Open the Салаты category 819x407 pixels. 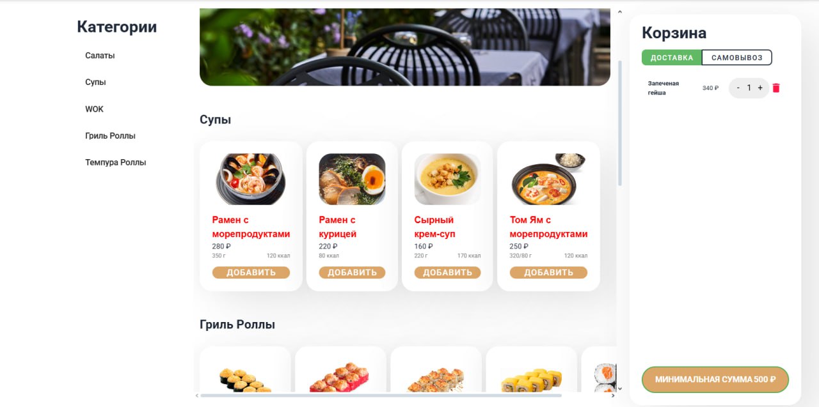100,56
